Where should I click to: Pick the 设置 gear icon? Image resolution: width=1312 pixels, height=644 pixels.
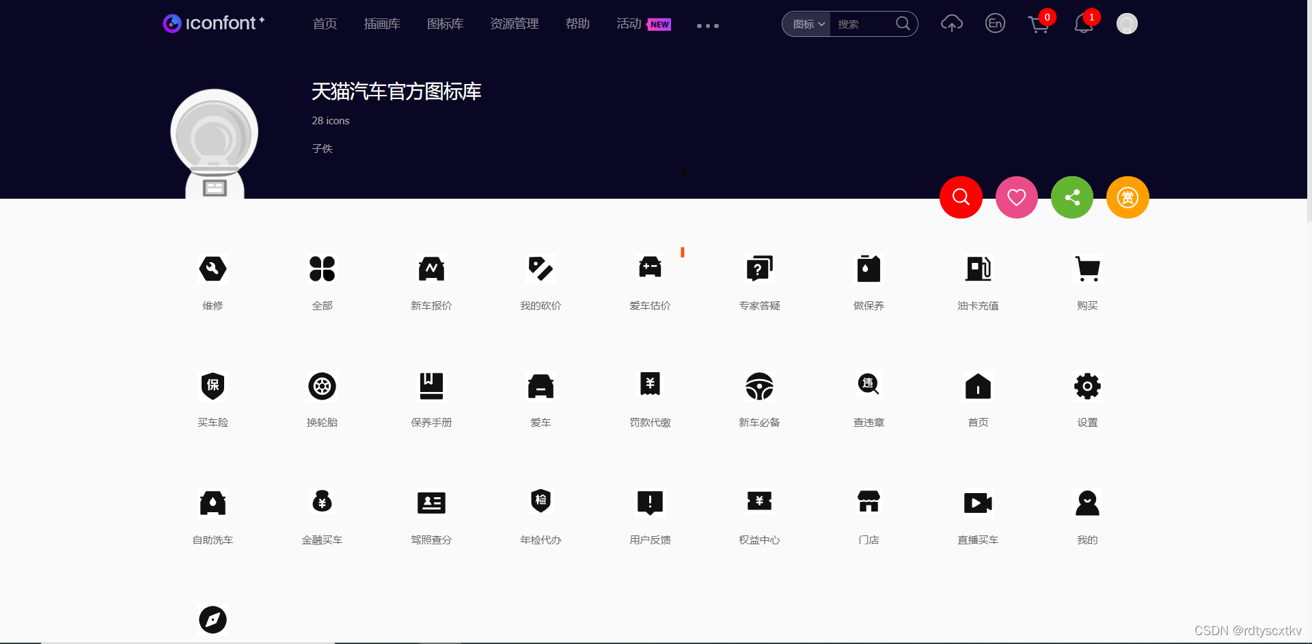tap(1087, 386)
